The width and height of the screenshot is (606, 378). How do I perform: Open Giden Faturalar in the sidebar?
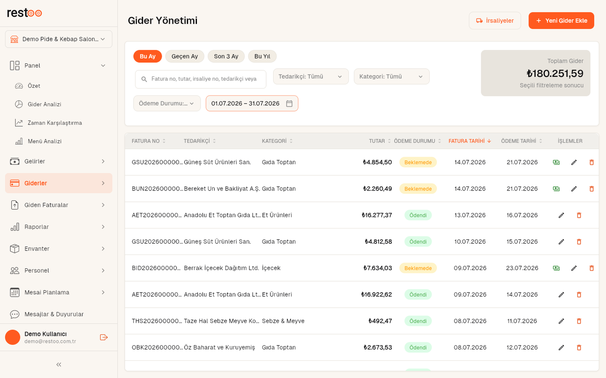59,205
